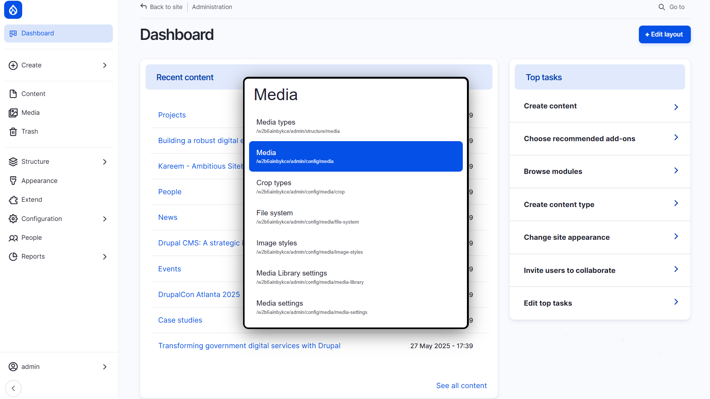Click the Trash bin icon
This screenshot has height=399, width=710.
click(13, 132)
